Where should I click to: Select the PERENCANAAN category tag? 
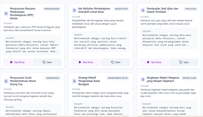52,9
